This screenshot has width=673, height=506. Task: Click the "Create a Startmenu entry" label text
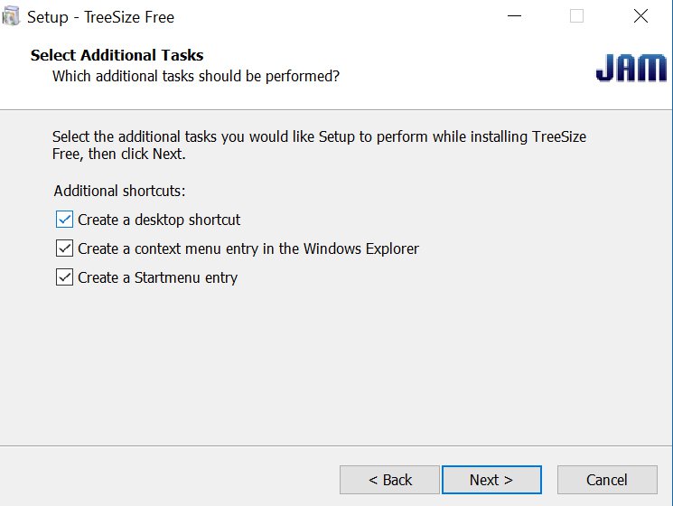(157, 277)
